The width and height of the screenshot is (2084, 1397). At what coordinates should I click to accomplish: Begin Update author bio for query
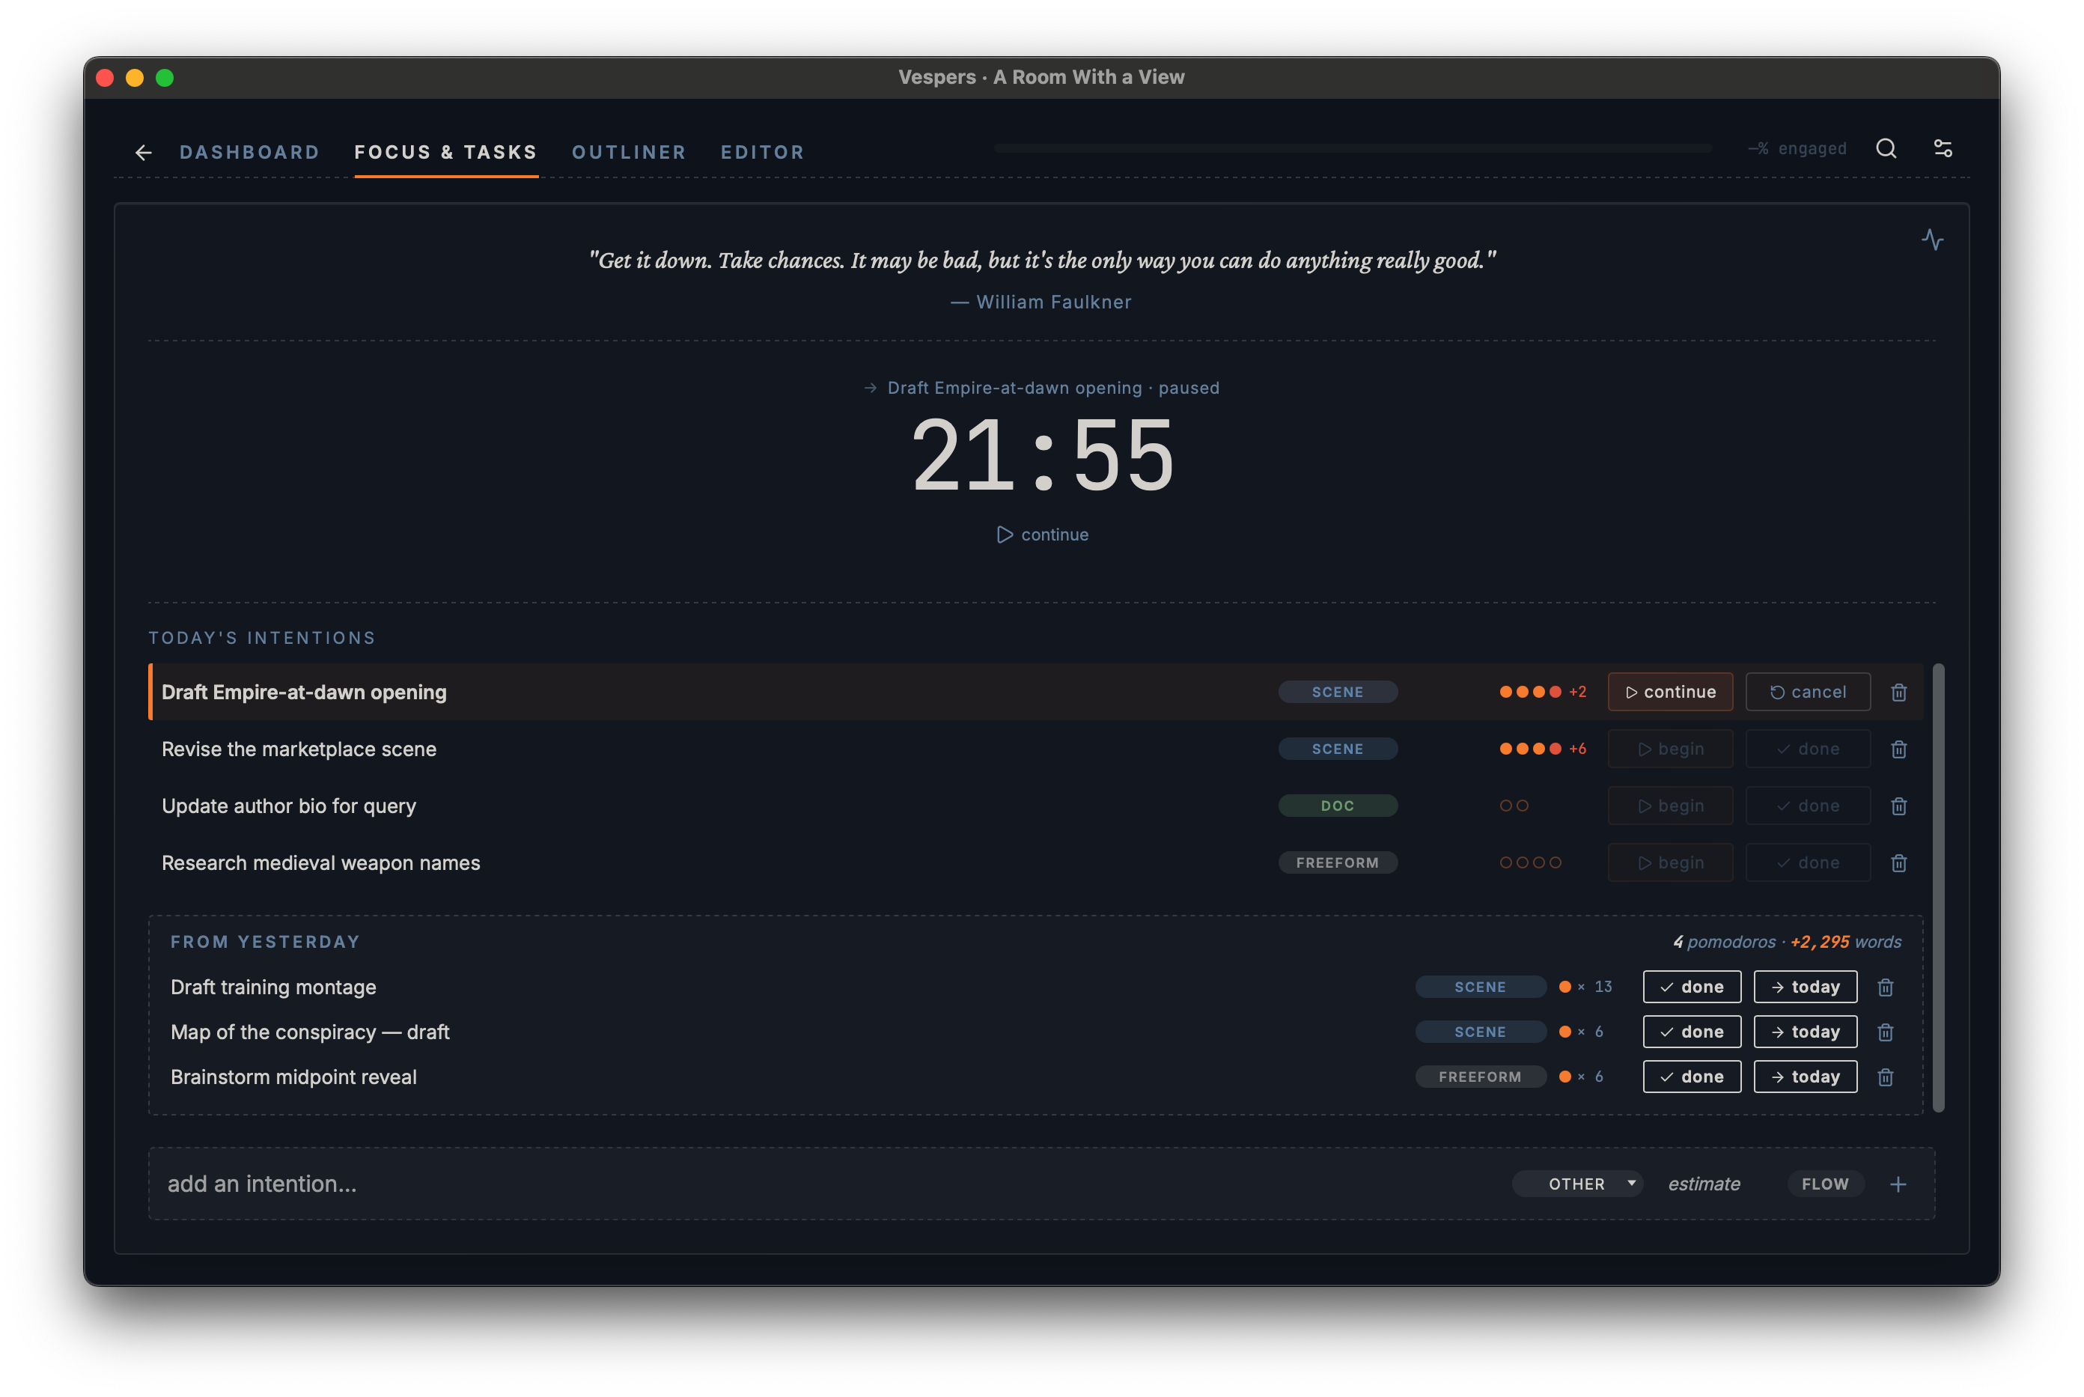(1670, 806)
